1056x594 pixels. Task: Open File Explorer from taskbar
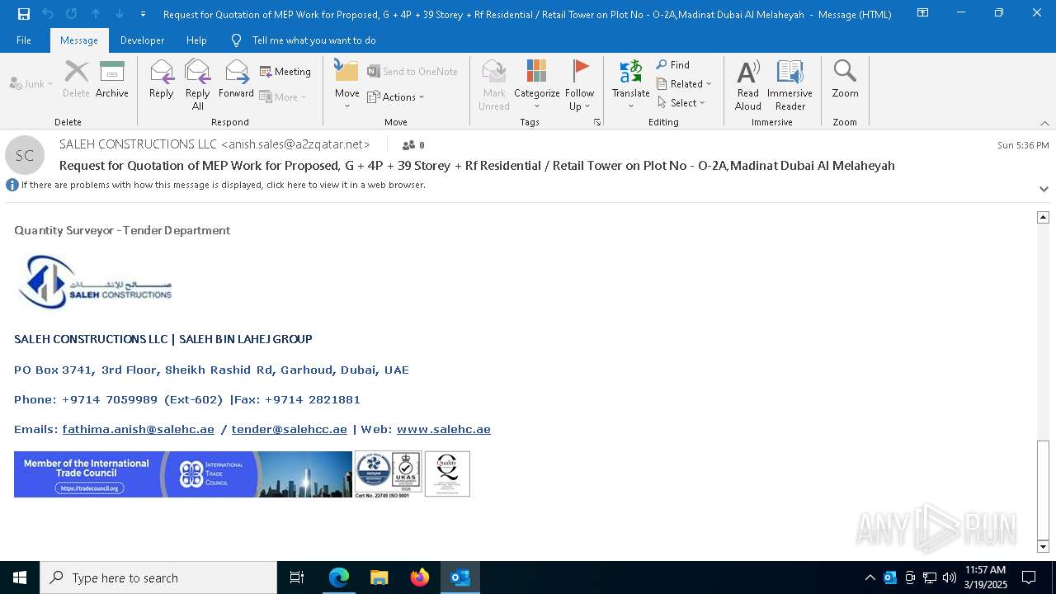coord(379,577)
